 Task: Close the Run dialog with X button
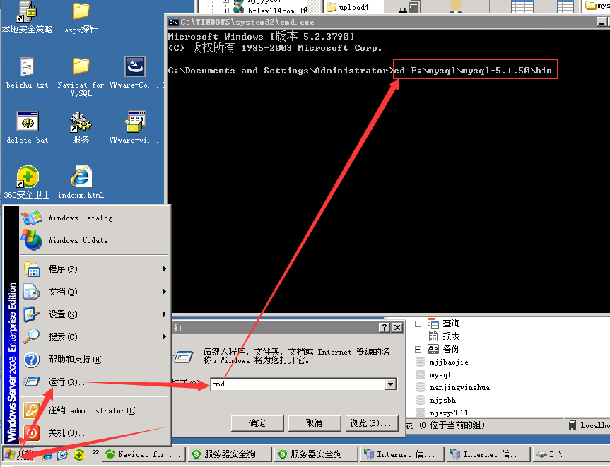(397, 327)
